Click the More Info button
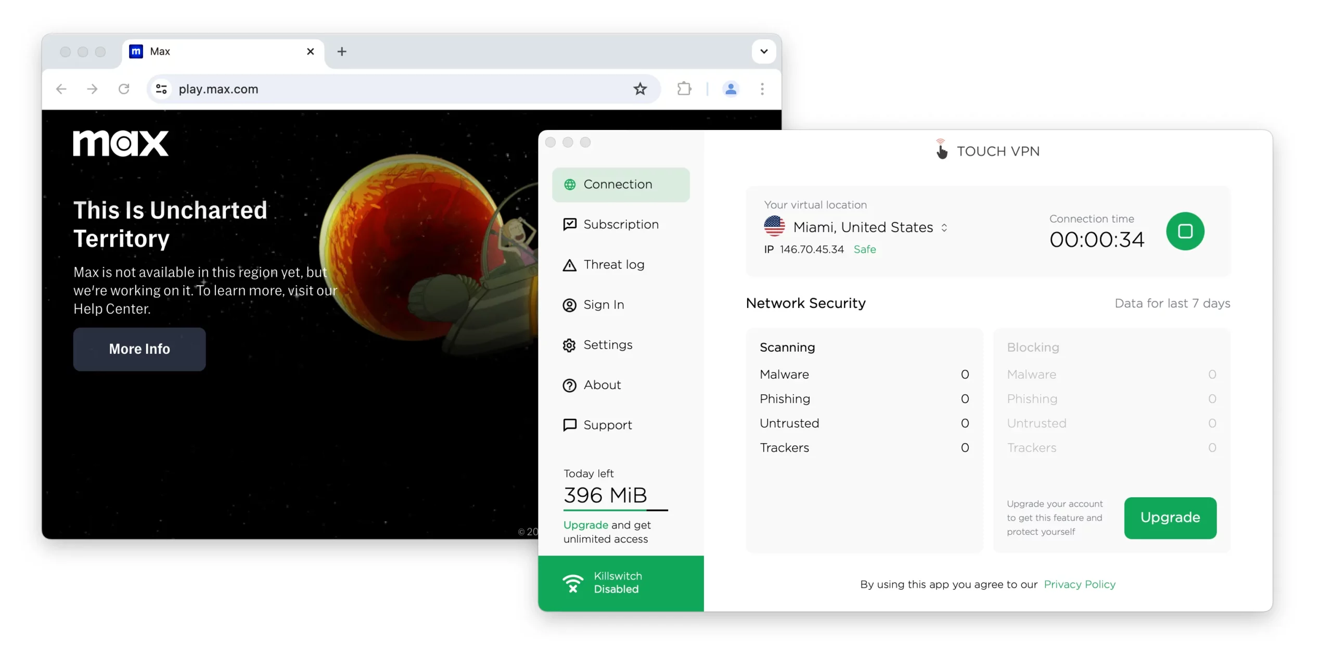Viewport: 1332px width, 670px height. [139, 349]
